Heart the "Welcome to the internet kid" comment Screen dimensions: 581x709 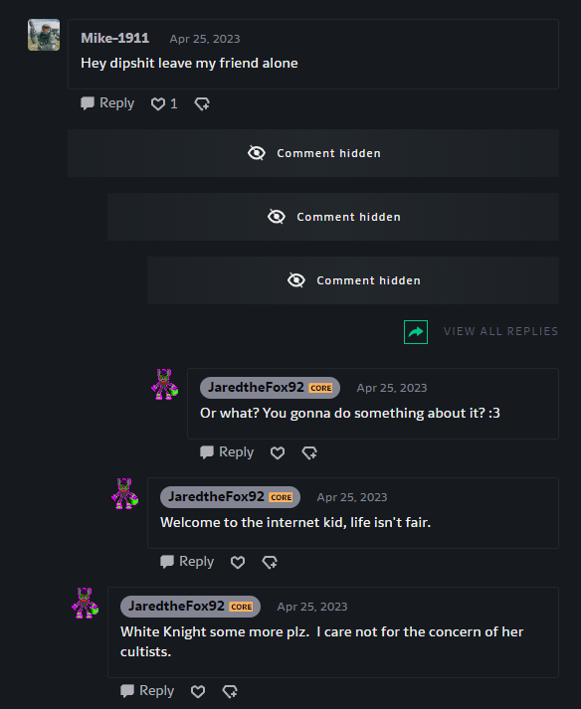point(238,562)
